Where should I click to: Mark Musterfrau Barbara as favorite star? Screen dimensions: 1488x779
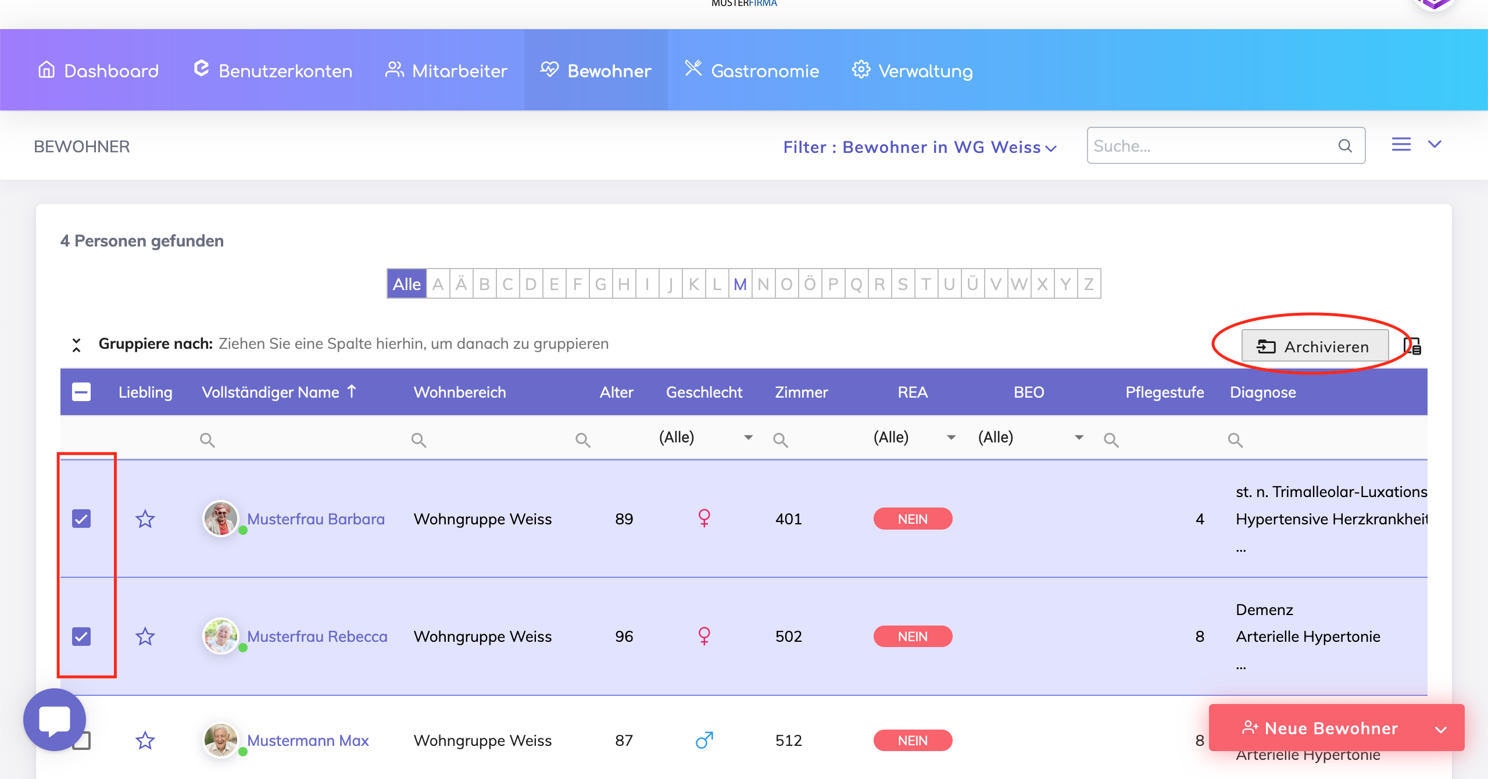tap(145, 519)
